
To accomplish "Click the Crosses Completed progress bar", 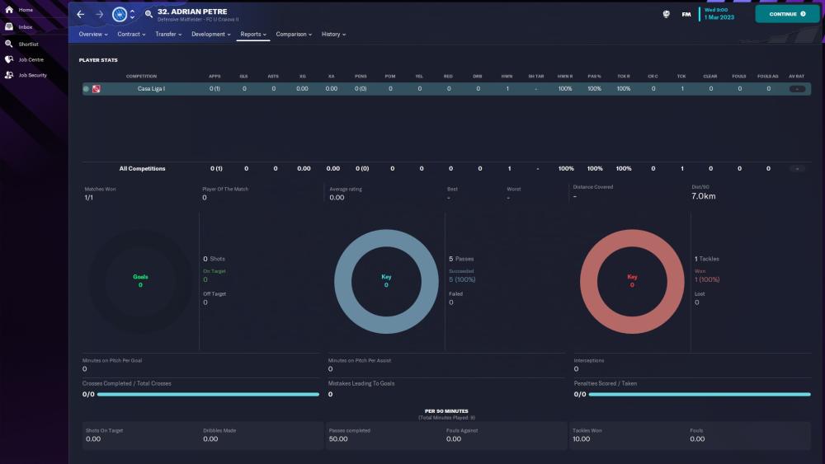I will [208, 395].
